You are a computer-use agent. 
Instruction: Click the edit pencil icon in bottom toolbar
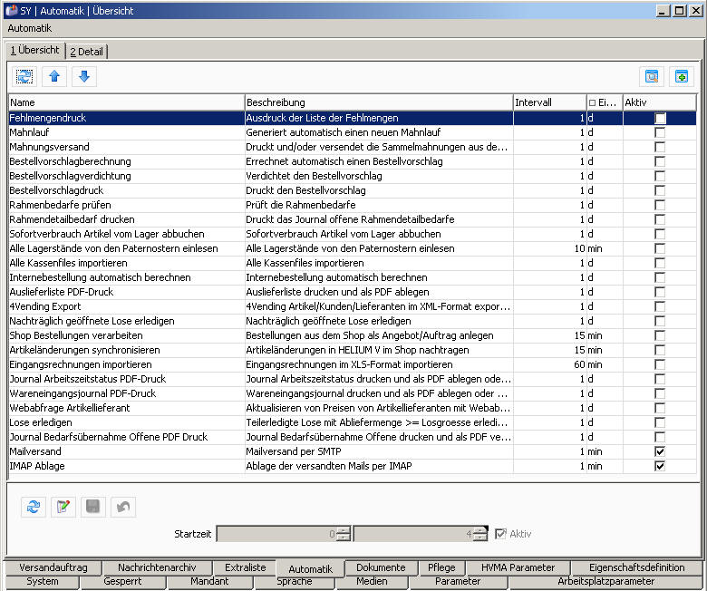coord(63,508)
